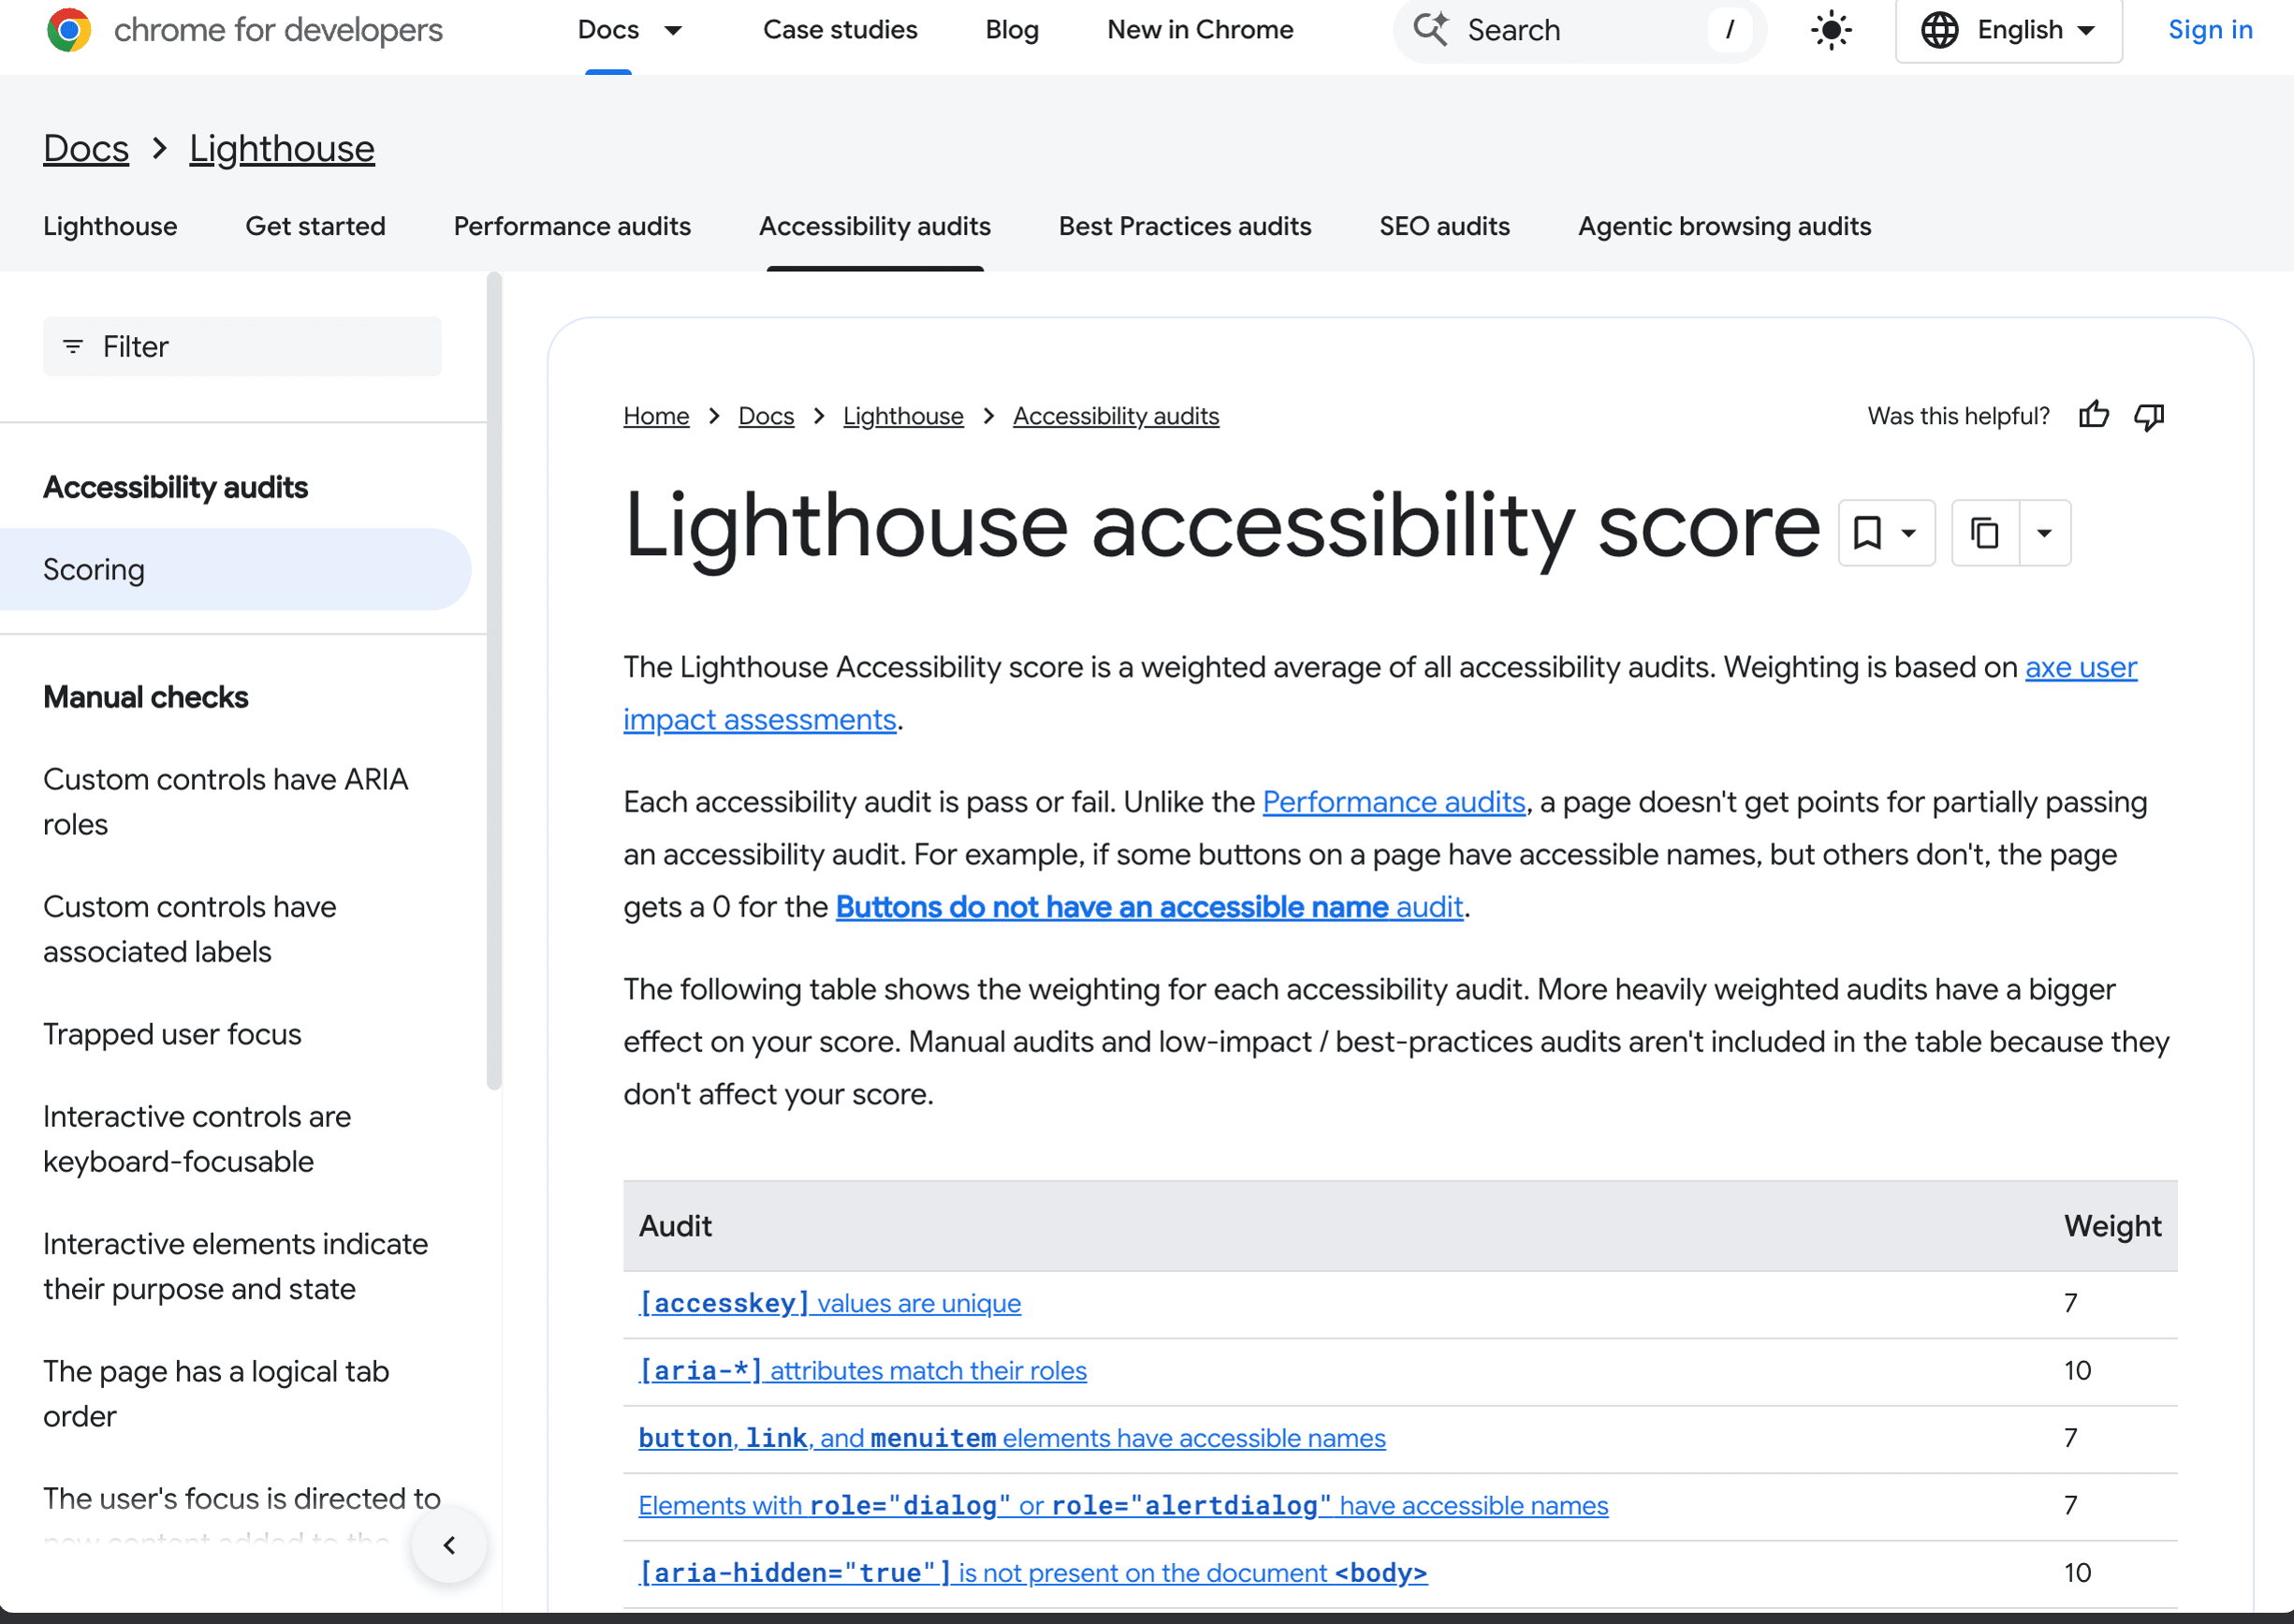
Task: Open aria-hidden=true not on body audit link
Action: (1033, 1573)
